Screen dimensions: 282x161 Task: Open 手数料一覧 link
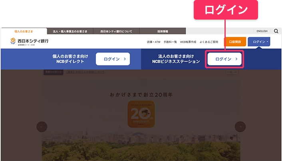tap(170, 42)
